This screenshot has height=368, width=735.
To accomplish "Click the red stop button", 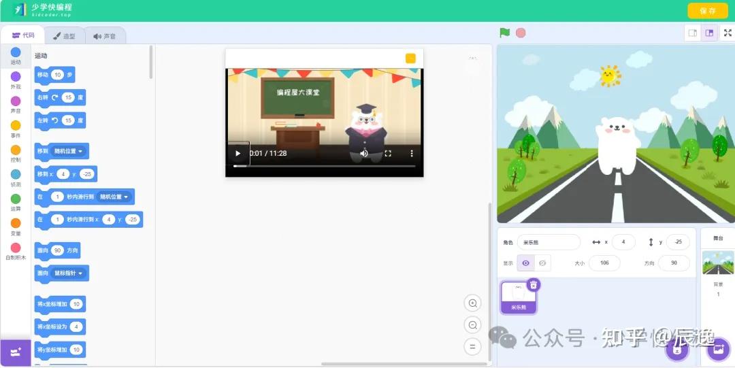I will coord(521,33).
